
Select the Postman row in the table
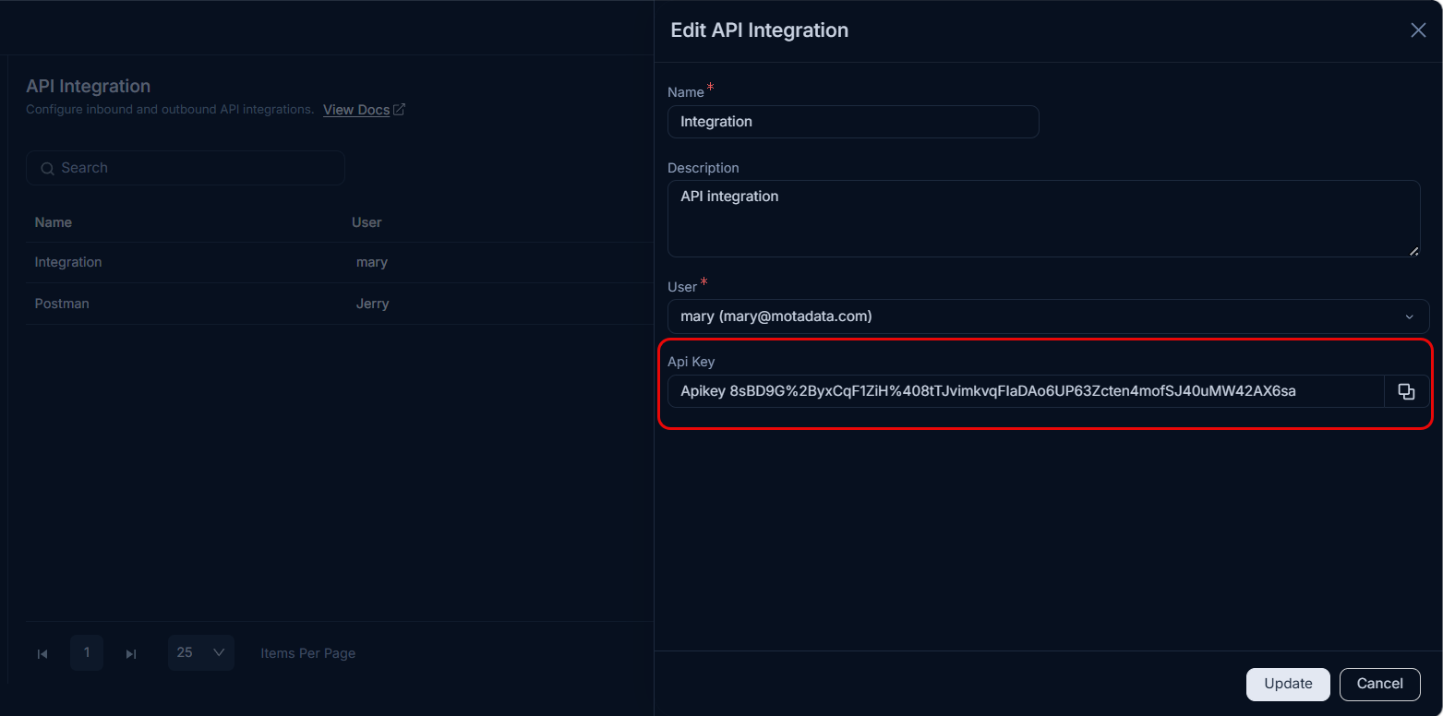coord(340,304)
